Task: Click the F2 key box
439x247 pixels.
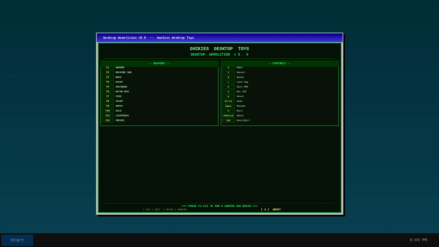Action: (108, 72)
